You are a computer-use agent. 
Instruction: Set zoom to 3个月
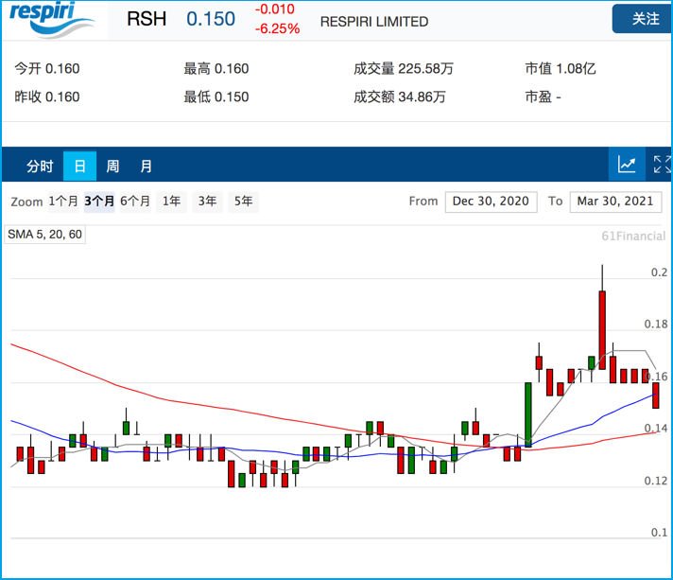point(99,202)
